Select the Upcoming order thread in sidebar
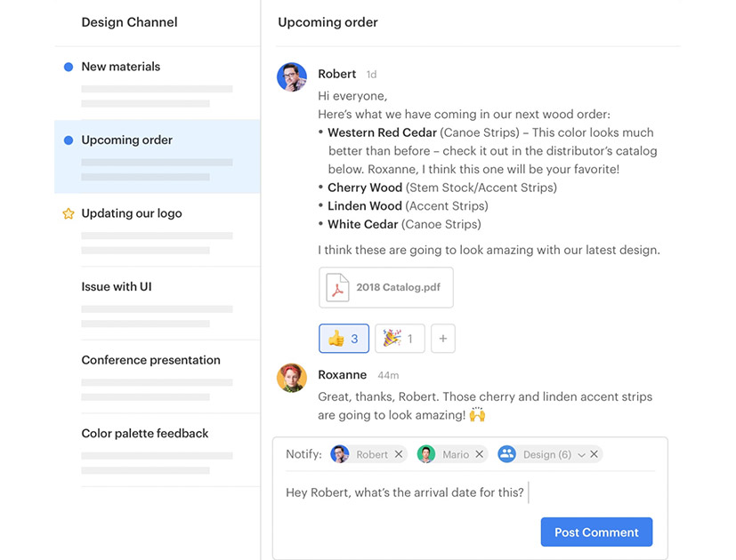 [x=158, y=156]
